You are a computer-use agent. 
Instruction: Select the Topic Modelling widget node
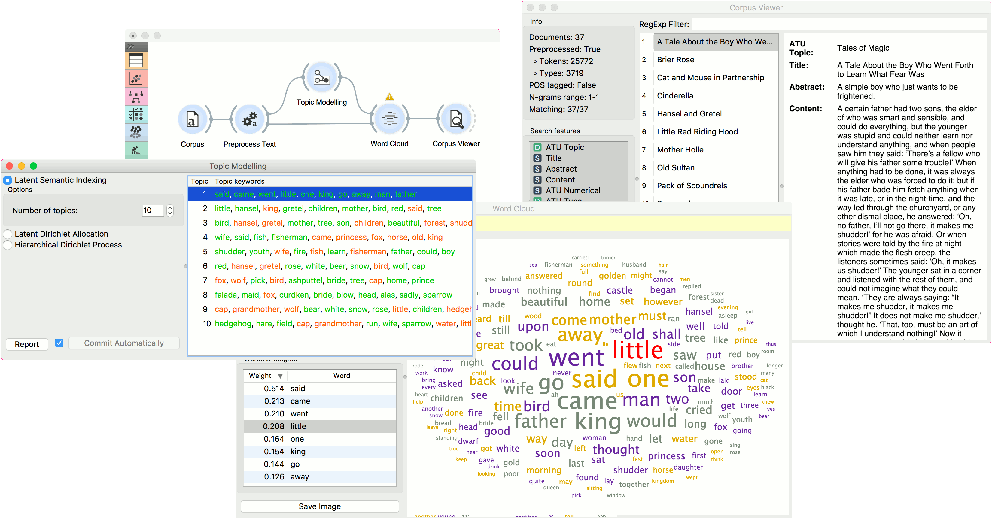[321, 77]
